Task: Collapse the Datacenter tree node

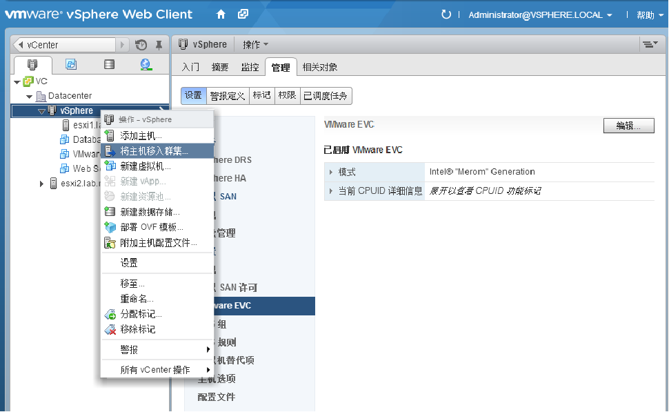Action: [29, 97]
